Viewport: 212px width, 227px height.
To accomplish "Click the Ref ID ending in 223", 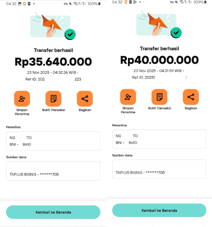I will (53, 79).
